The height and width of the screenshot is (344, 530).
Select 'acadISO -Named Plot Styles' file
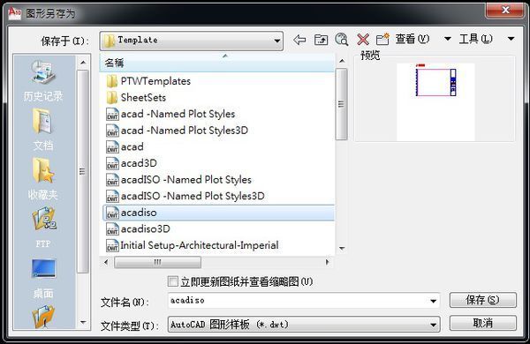point(178,180)
